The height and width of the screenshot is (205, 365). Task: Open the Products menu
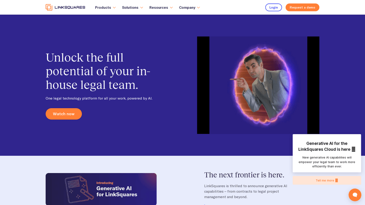click(105, 7)
